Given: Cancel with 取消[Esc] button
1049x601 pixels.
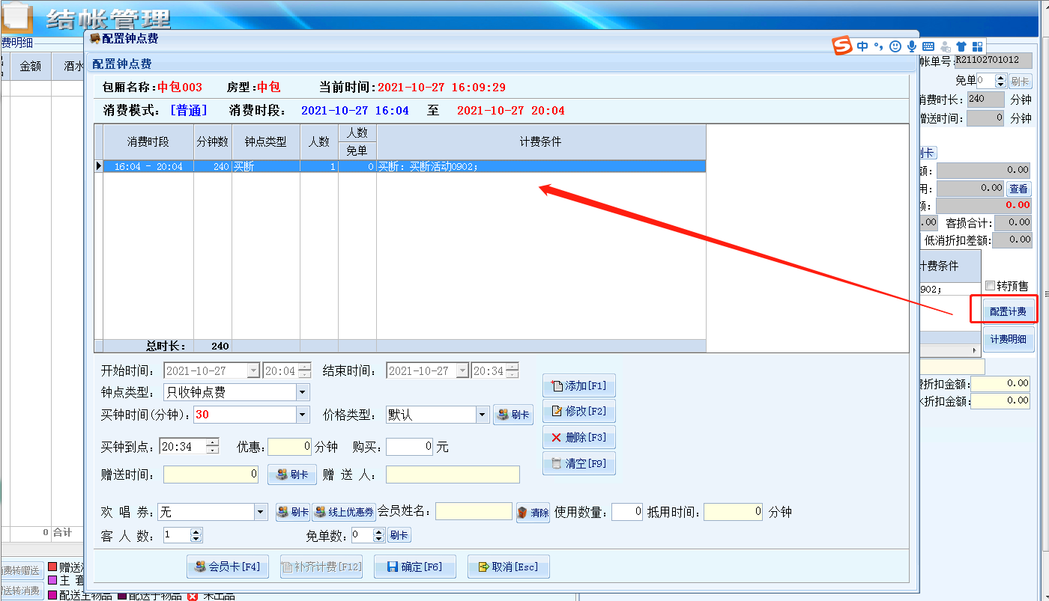Looking at the screenshot, I should point(509,567).
